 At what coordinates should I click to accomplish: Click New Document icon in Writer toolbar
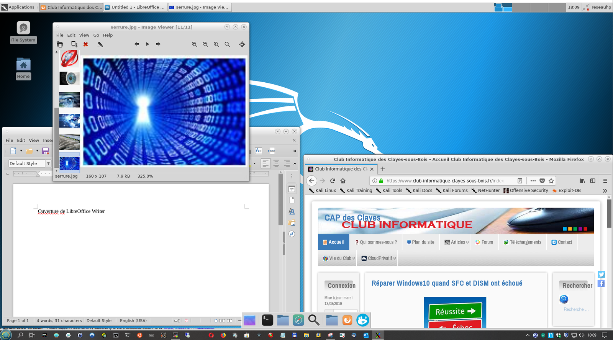[13, 151]
